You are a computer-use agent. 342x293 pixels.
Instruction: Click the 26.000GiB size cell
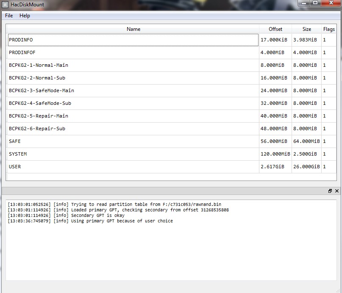306,167
